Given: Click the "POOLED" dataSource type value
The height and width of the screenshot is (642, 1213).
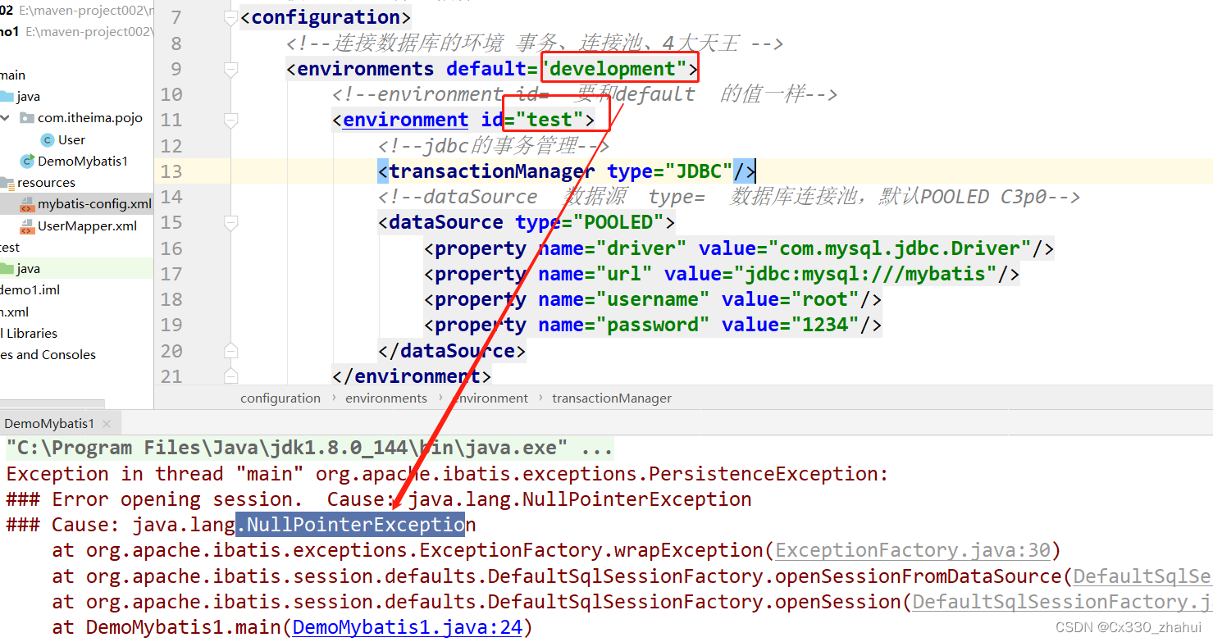Looking at the screenshot, I should click(618, 222).
